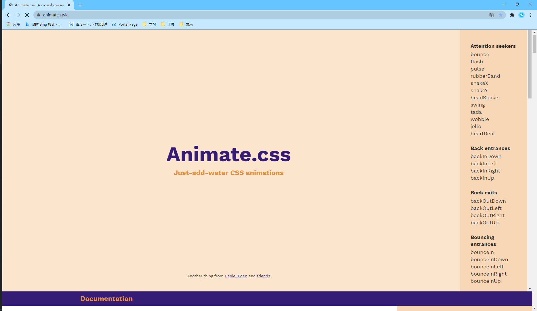
Task: Click the site lock icon
Action: pos(39,15)
